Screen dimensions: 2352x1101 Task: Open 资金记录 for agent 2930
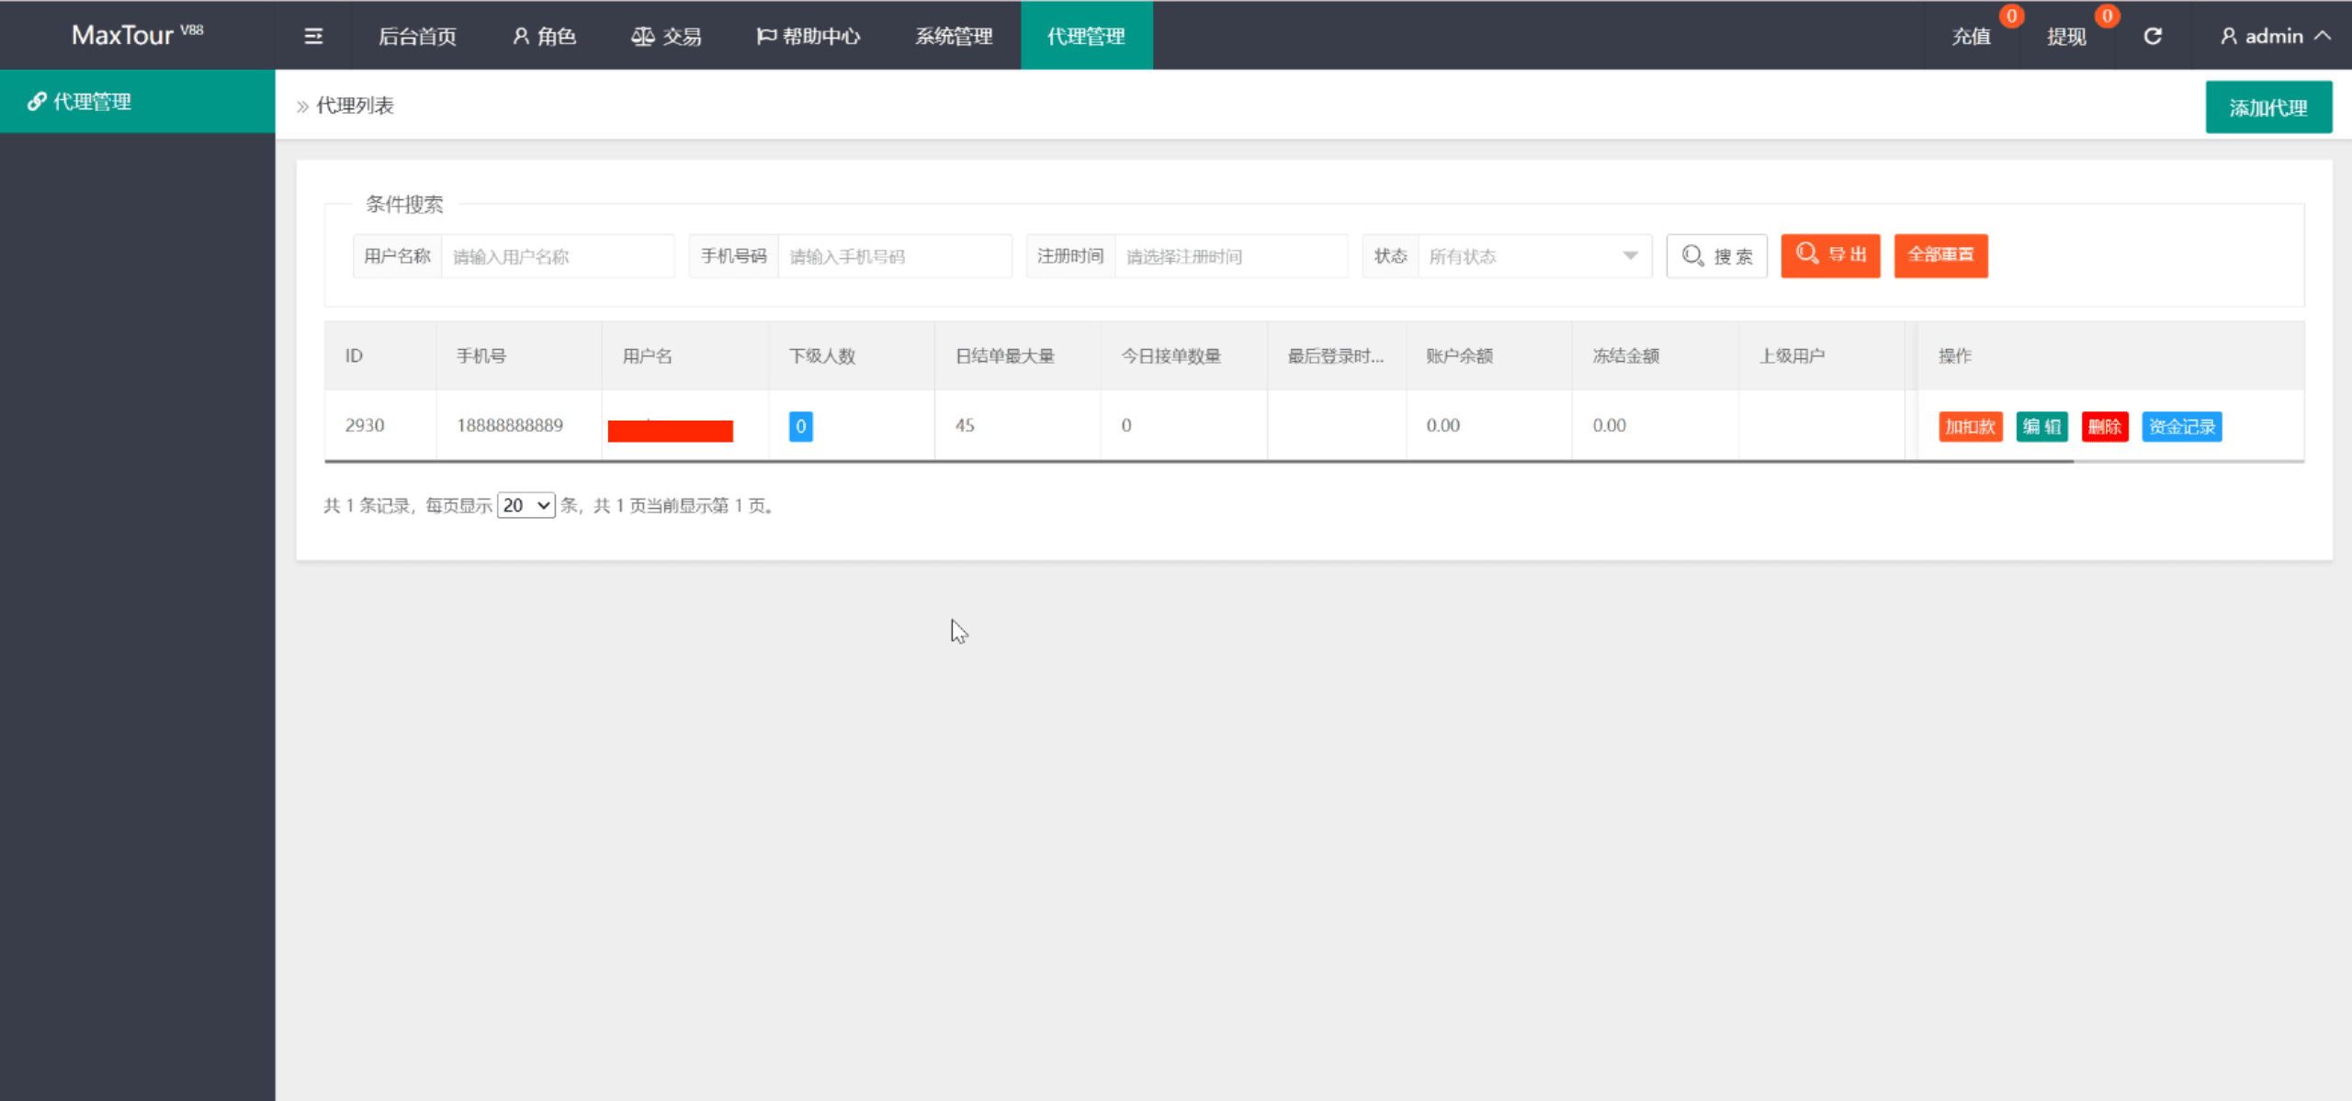tap(2181, 426)
